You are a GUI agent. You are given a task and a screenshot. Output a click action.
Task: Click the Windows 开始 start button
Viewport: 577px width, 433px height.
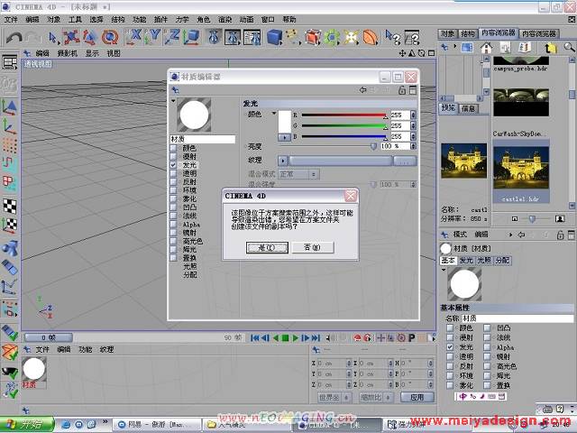[26, 425]
